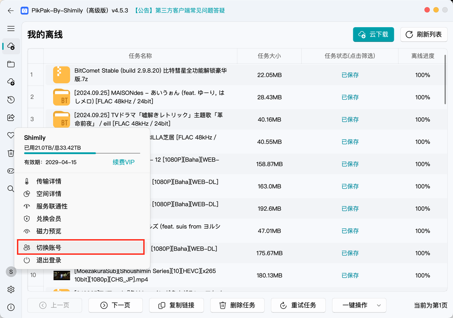
Task: Go to next page with 下一页
Action: [x=115, y=305]
